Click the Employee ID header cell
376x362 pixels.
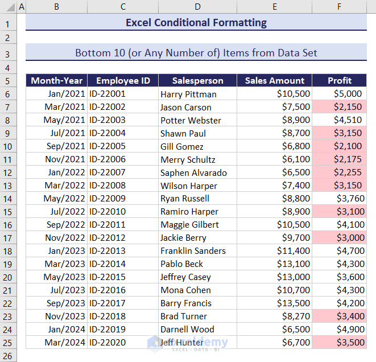[123, 80]
